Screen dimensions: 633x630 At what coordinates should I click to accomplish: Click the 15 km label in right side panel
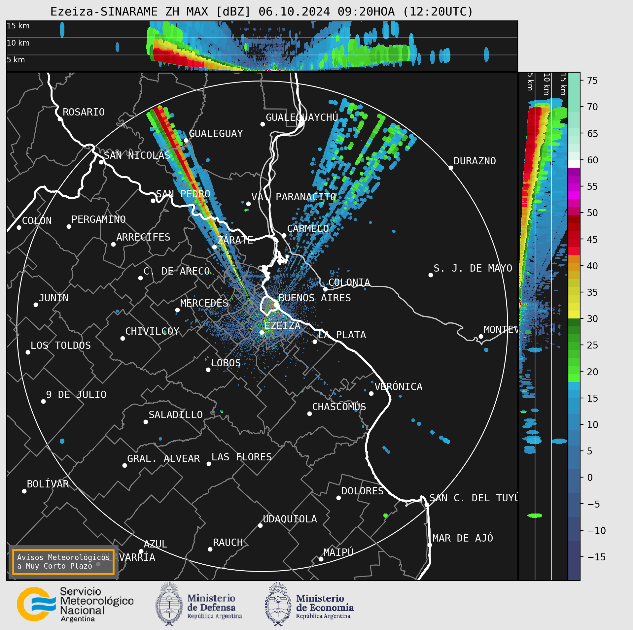[x=563, y=84]
